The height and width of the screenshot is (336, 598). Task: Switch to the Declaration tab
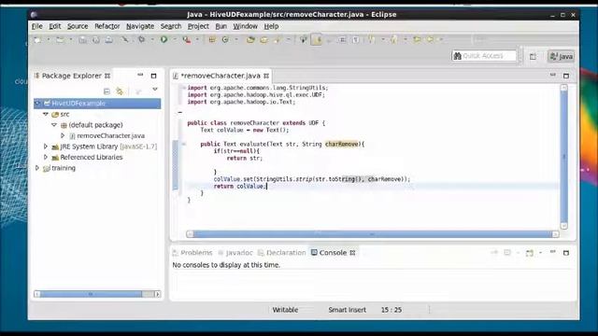282,253
